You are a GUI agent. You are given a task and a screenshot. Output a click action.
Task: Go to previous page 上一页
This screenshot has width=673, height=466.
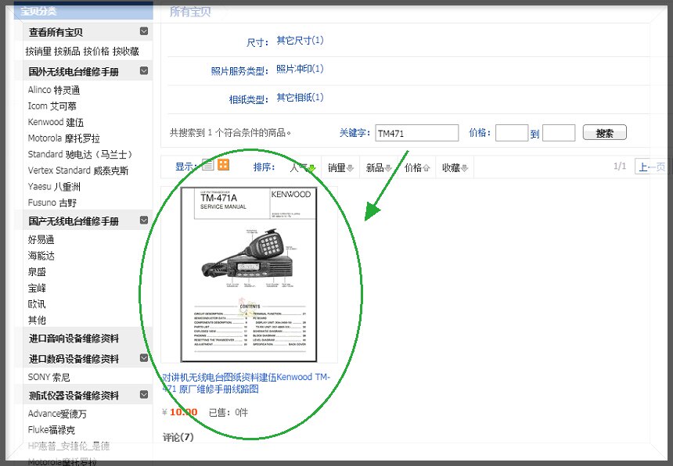click(652, 167)
